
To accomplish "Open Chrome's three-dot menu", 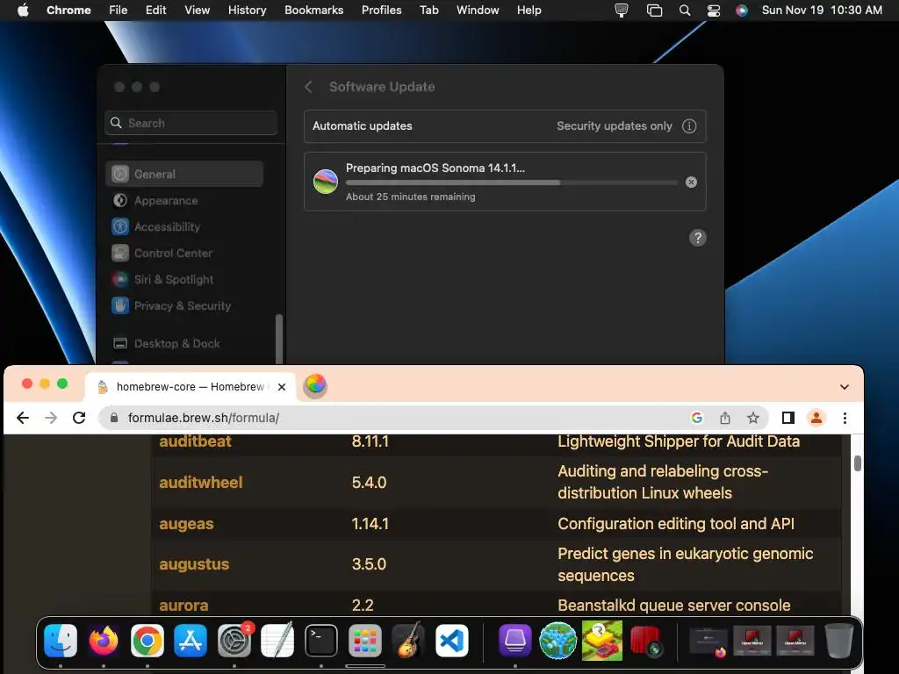I will coord(845,418).
